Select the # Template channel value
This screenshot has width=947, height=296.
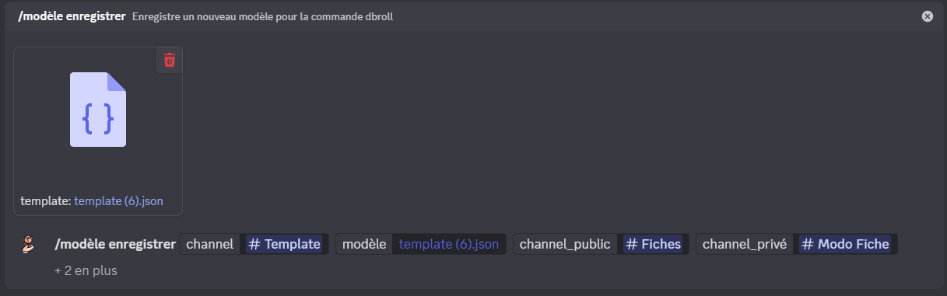[284, 244]
